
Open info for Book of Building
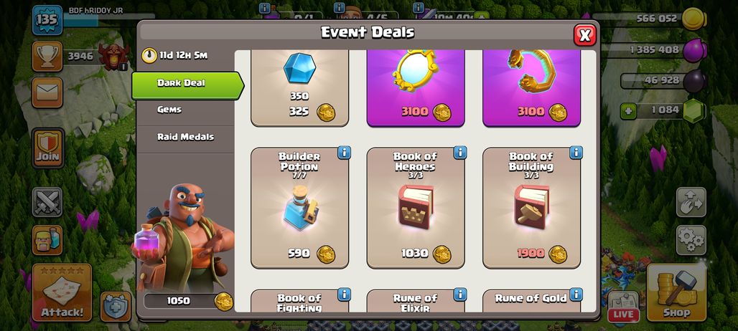click(x=576, y=153)
